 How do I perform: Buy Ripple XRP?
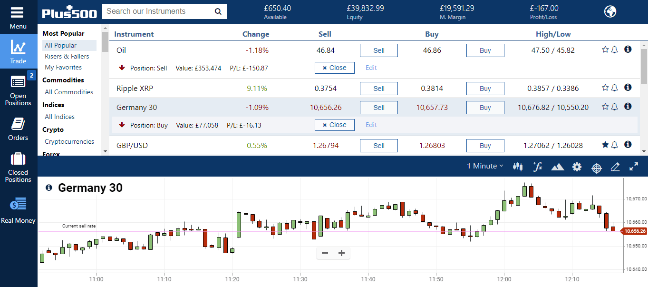pos(485,89)
